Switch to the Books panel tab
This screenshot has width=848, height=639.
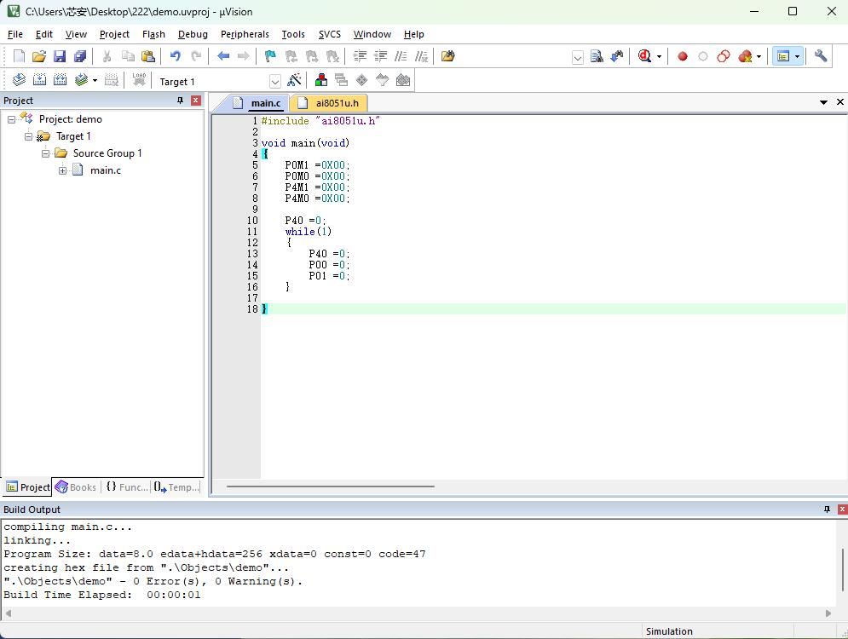click(x=76, y=487)
